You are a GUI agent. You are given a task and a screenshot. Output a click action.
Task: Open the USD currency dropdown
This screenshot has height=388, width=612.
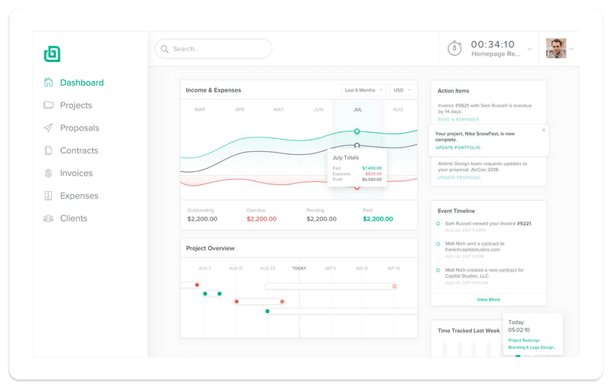pos(402,90)
